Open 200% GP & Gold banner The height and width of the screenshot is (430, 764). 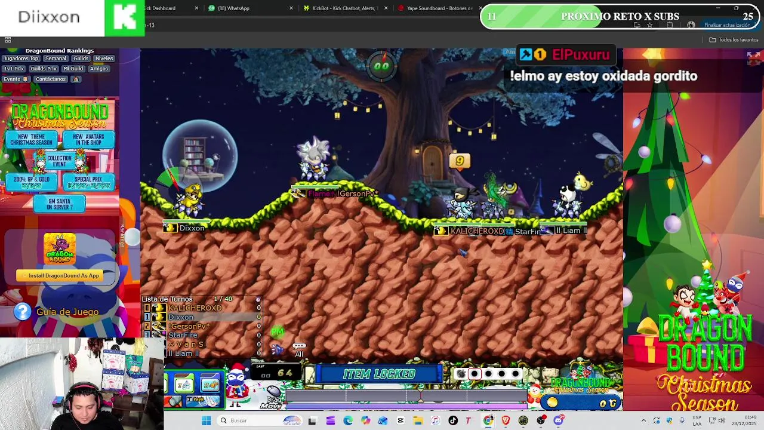32,182
